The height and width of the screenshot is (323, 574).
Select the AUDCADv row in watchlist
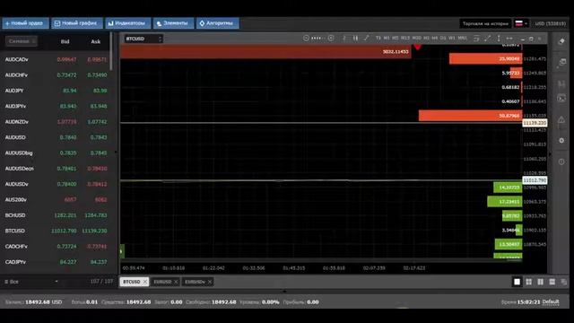[x=56, y=59]
